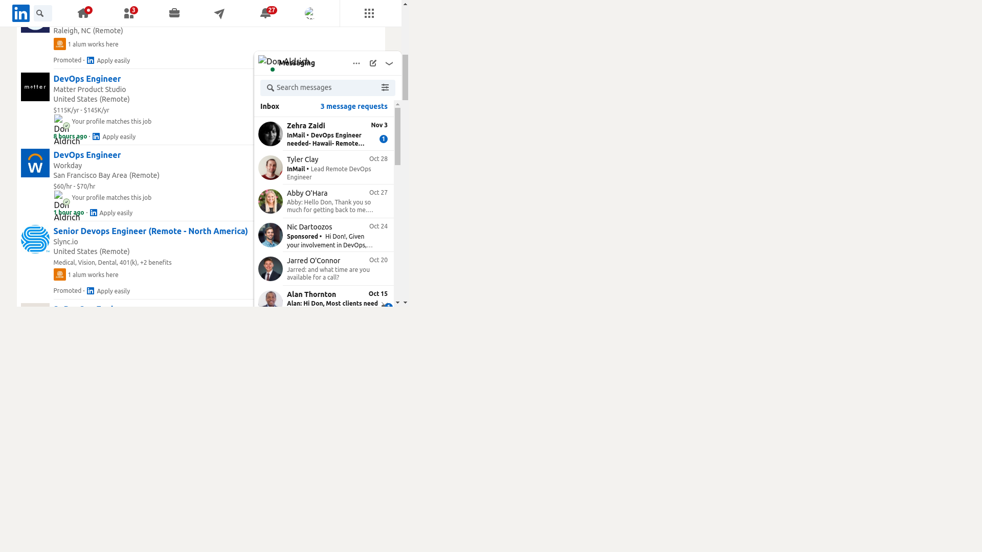Click the LinkedIn logo icon
Screen dimensions: 982x552
(x=21, y=13)
